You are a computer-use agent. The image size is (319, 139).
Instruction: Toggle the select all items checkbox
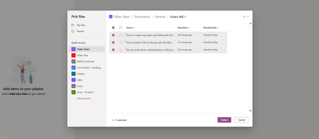click(113, 28)
